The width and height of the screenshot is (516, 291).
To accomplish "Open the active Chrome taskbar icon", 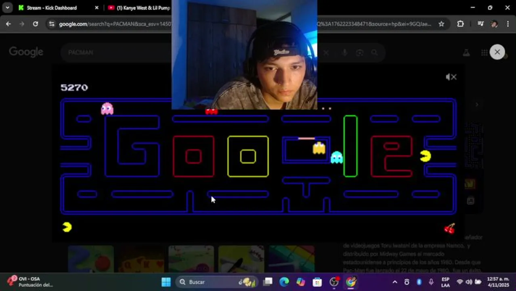I will point(351,282).
